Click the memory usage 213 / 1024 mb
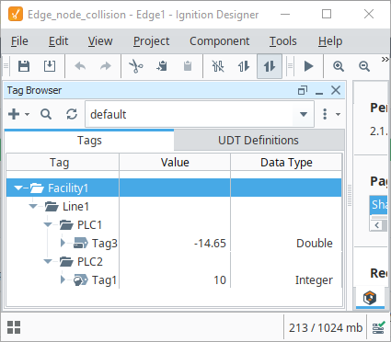391x342 pixels. click(326, 328)
